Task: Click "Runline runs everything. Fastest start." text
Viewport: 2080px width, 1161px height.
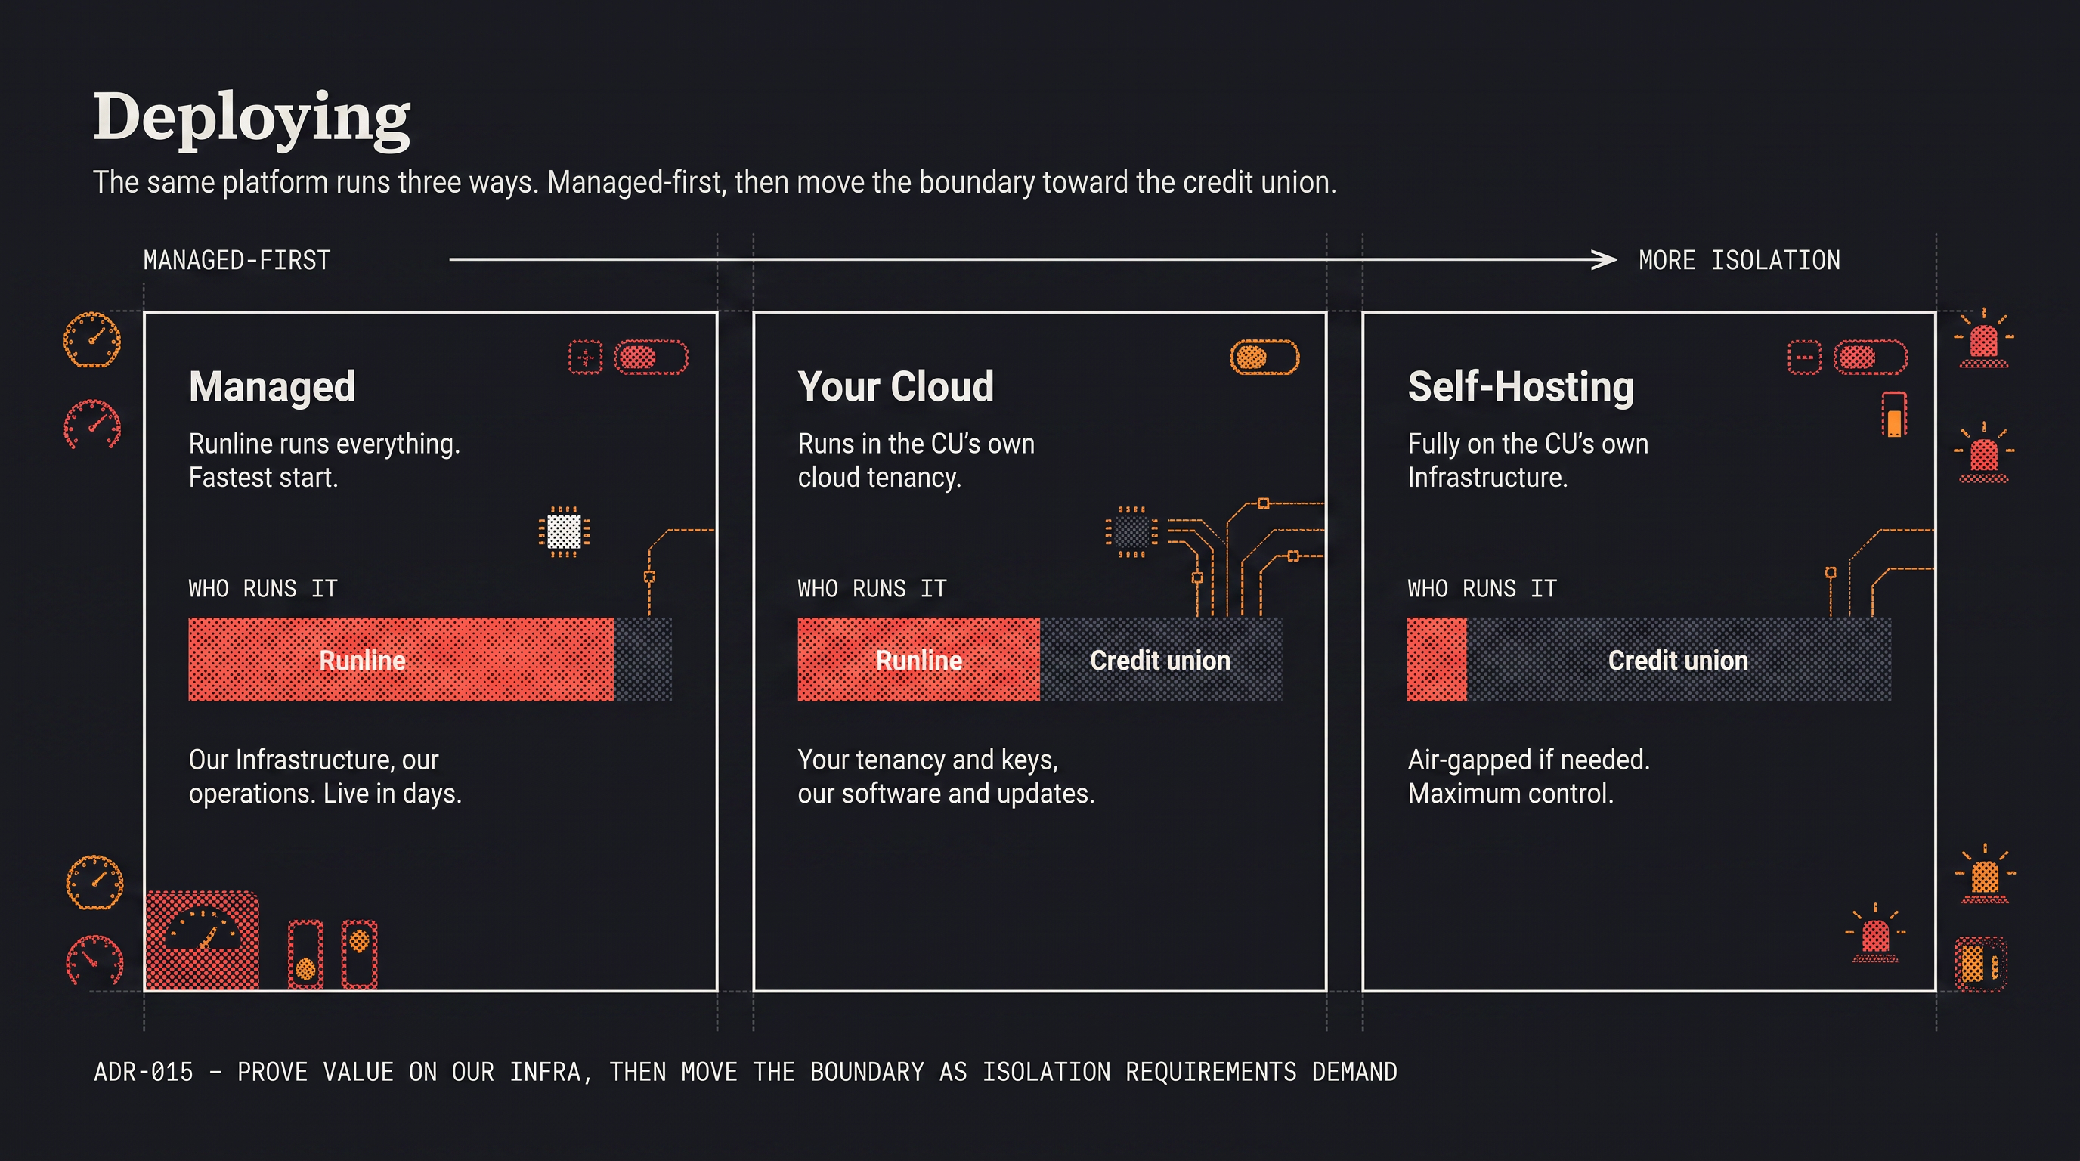Action: pos(324,460)
